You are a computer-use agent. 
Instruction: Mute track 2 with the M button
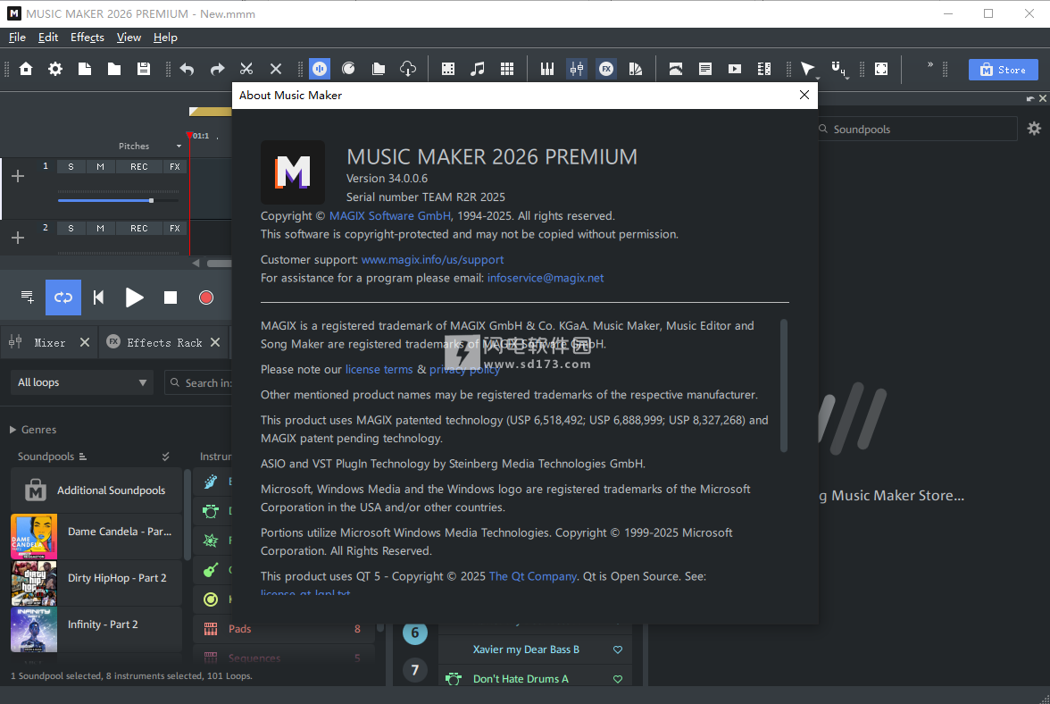(x=100, y=229)
